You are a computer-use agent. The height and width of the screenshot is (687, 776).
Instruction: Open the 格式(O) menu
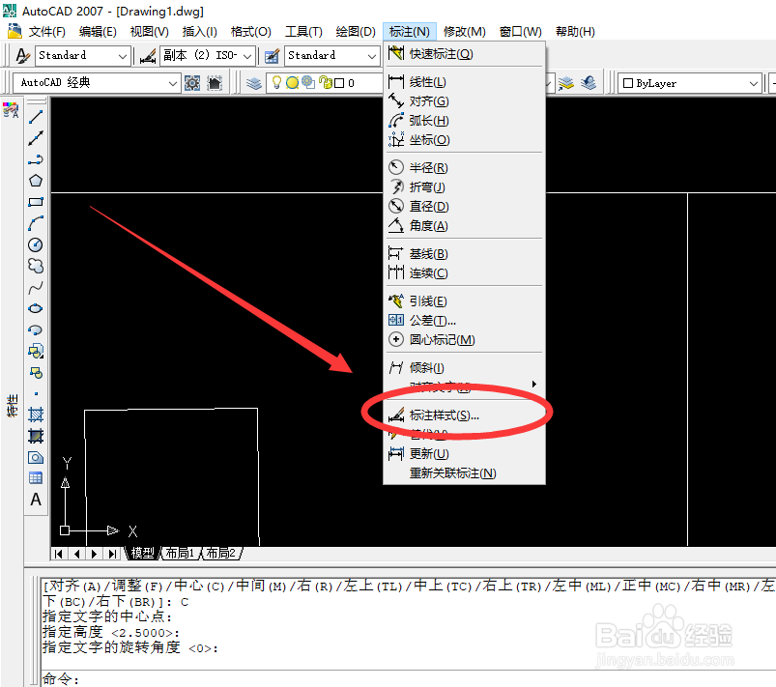[251, 32]
